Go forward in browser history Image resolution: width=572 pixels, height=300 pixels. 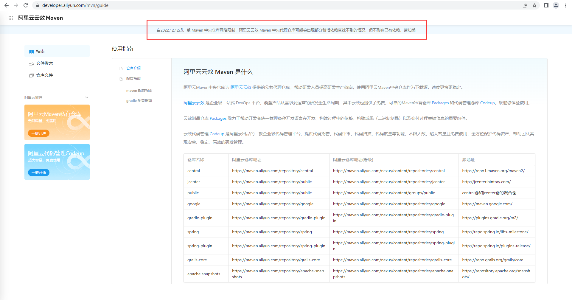[16, 5]
